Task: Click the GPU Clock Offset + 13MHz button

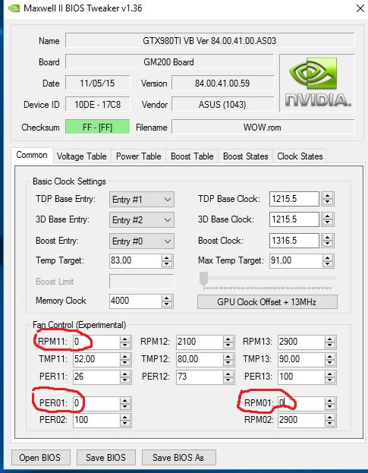Action: 267,302
